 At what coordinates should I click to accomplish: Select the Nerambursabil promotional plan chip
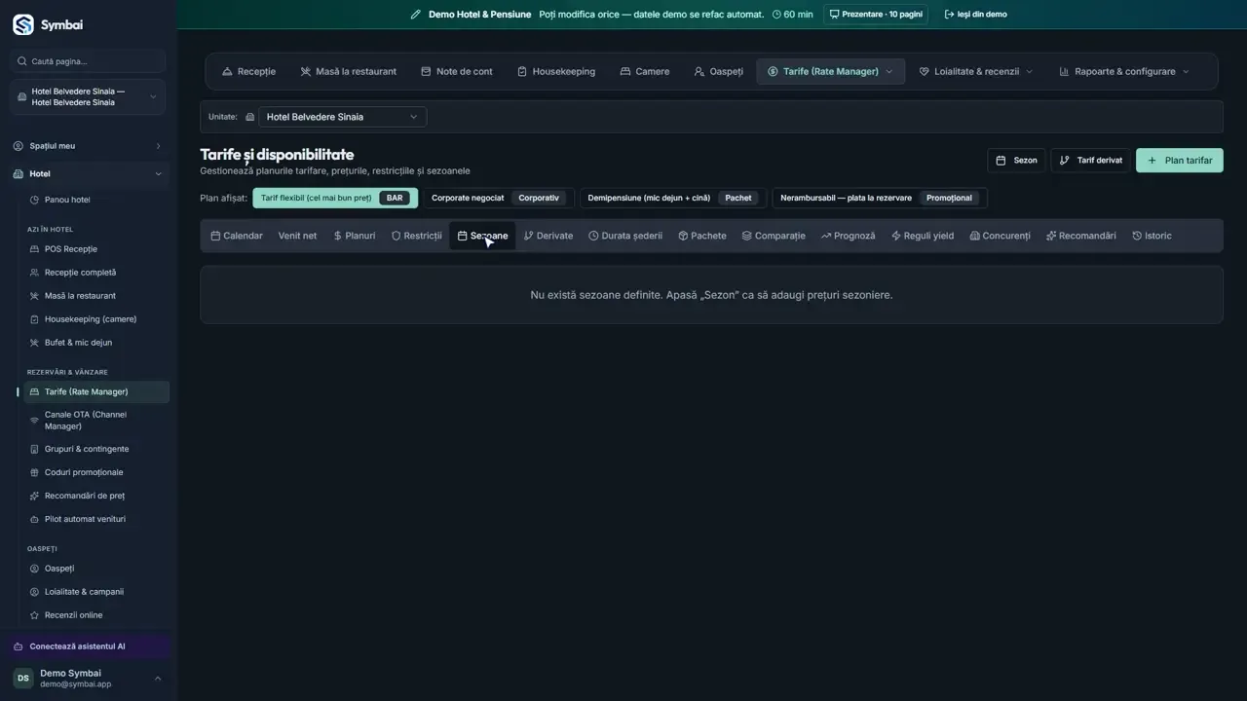point(880,198)
